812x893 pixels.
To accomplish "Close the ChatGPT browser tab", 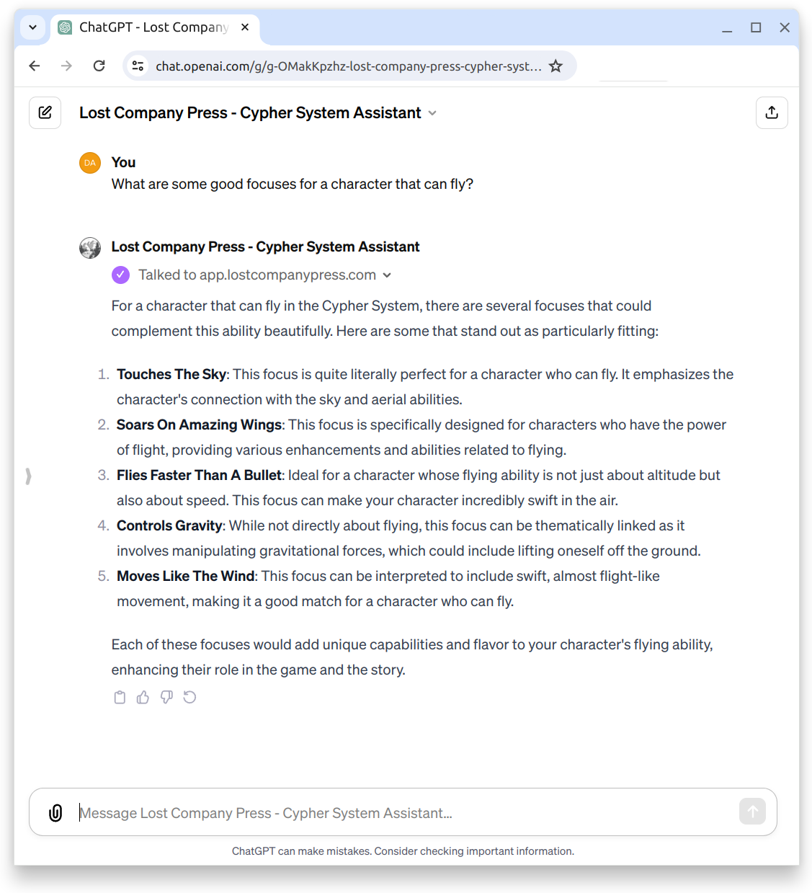I will [x=245, y=27].
